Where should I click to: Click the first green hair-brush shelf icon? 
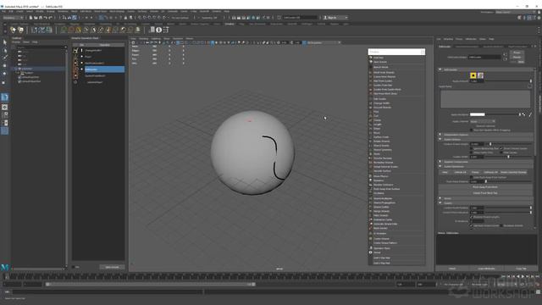(64, 30)
